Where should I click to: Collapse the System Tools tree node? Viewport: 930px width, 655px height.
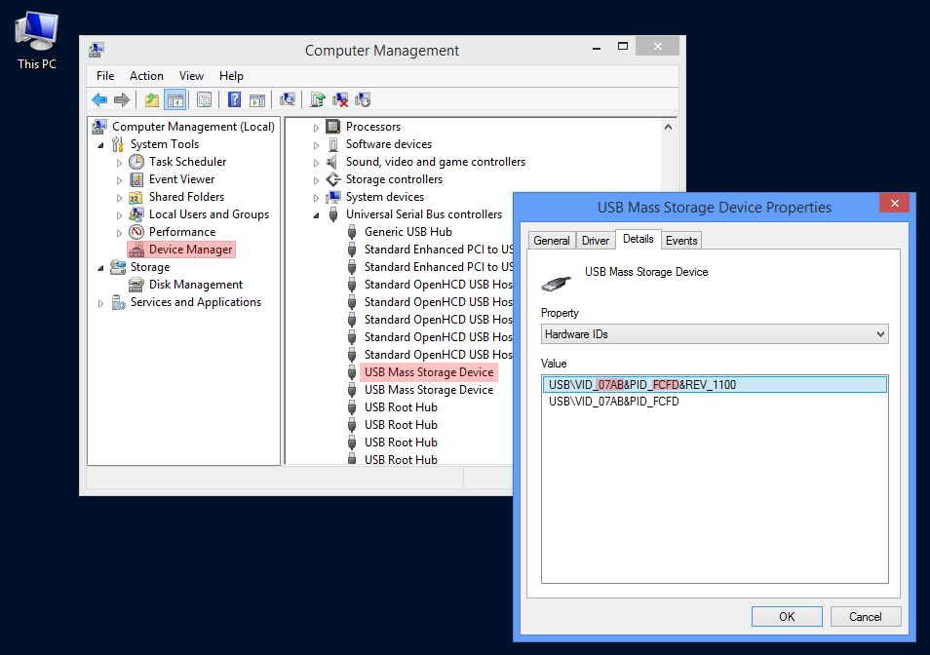(x=100, y=144)
